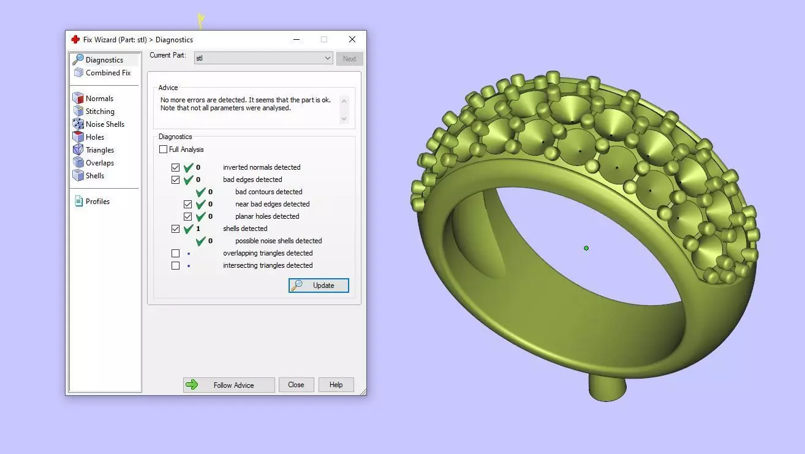Uncheck near bad edges detected checkbox

click(188, 204)
